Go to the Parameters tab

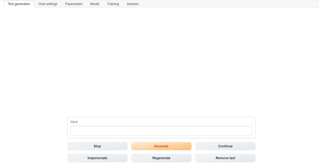74,4
